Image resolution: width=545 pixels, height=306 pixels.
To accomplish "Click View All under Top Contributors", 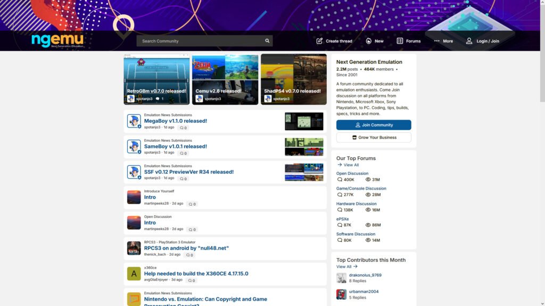I will pyautogui.click(x=347, y=267).
